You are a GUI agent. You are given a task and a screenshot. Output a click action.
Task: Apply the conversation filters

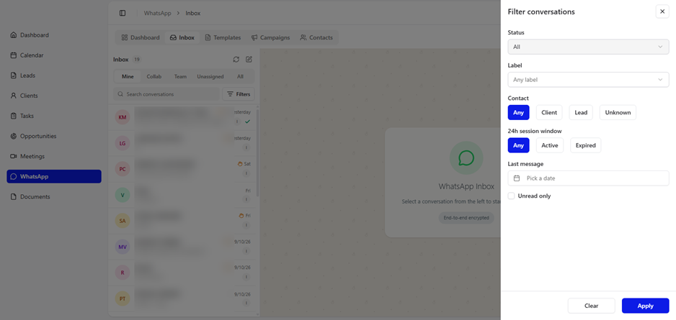pyautogui.click(x=645, y=306)
